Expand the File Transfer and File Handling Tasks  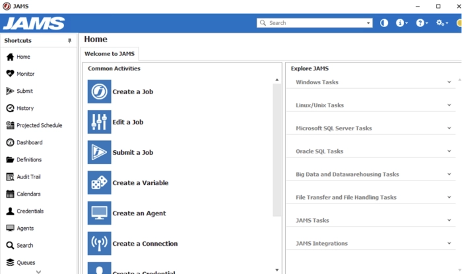[449, 198]
